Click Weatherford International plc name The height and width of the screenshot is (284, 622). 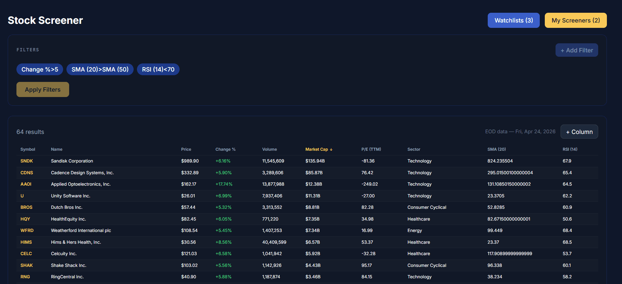tap(81, 231)
